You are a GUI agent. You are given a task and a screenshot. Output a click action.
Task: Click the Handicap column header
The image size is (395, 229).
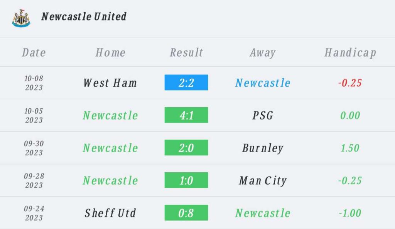(350, 53)
